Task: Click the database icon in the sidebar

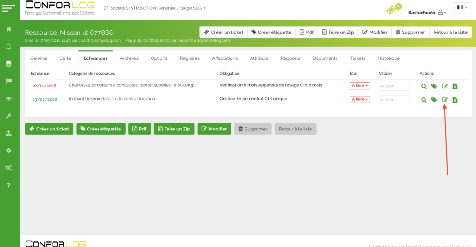Action: point(8,64)
